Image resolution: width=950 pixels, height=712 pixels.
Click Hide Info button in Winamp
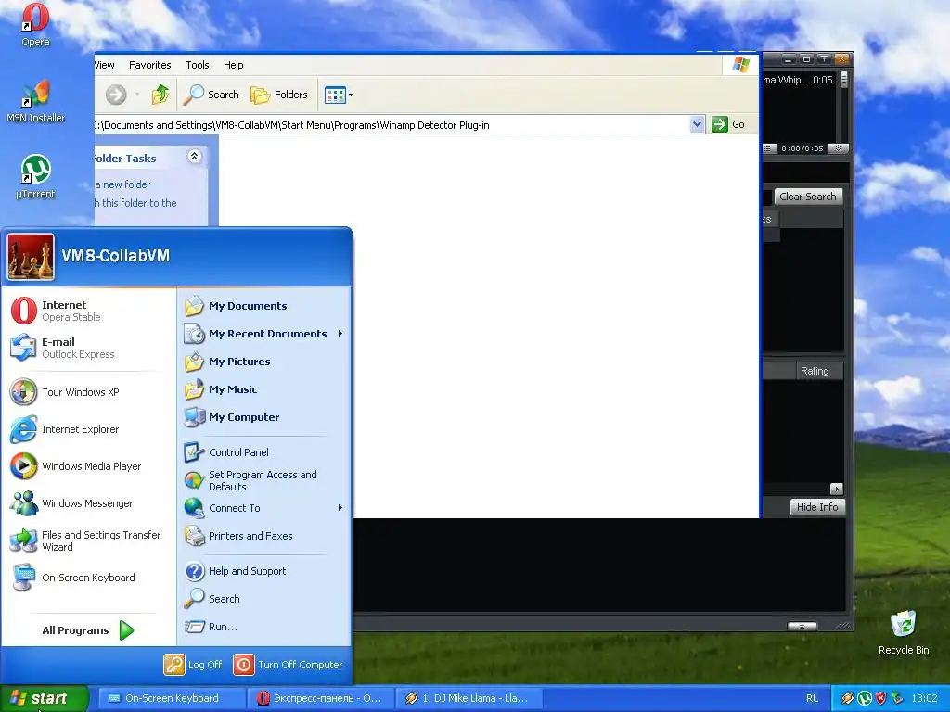click(x=817, y=507)
